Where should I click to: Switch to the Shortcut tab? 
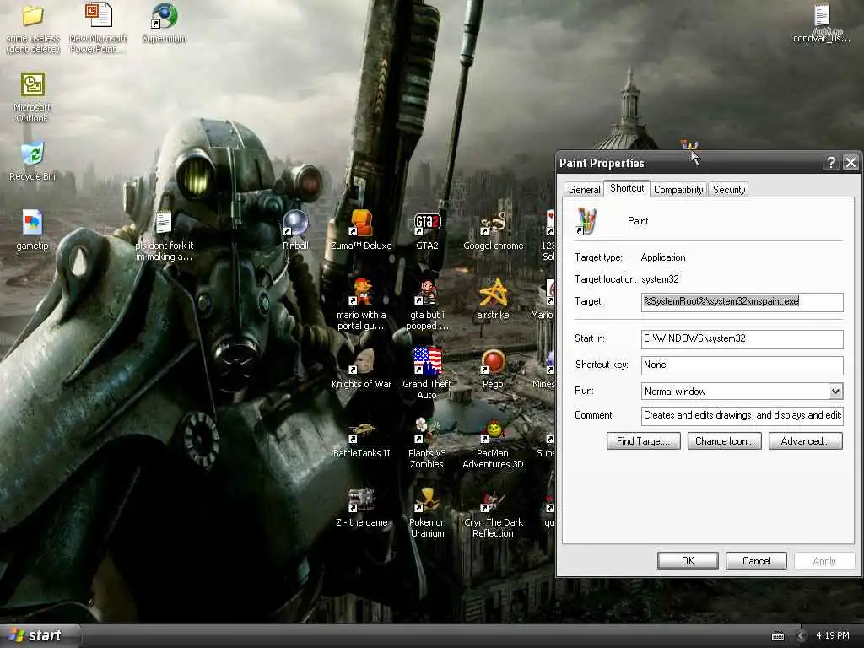(627, 188)
